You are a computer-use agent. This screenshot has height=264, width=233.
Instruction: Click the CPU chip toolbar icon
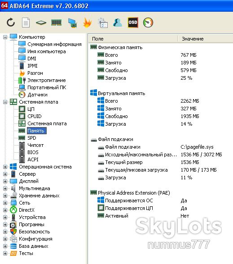point(41,23)
